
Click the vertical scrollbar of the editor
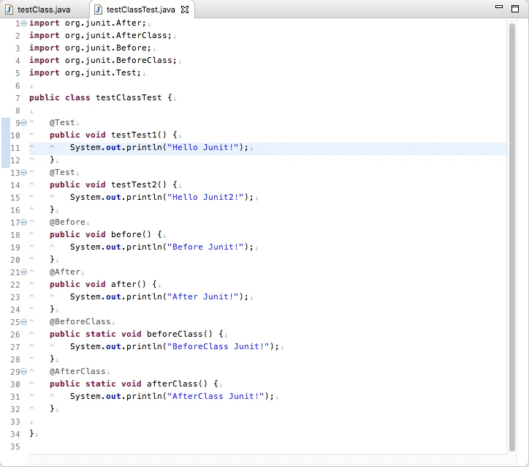[512, 237]
